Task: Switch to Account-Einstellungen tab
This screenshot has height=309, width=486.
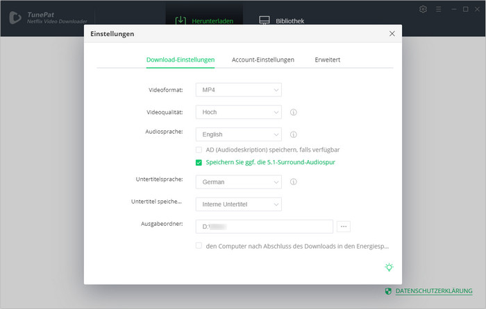Action: click(x=262, y=60)
